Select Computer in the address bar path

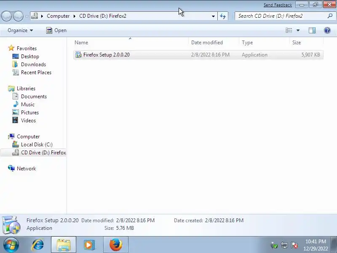point(58,16)
